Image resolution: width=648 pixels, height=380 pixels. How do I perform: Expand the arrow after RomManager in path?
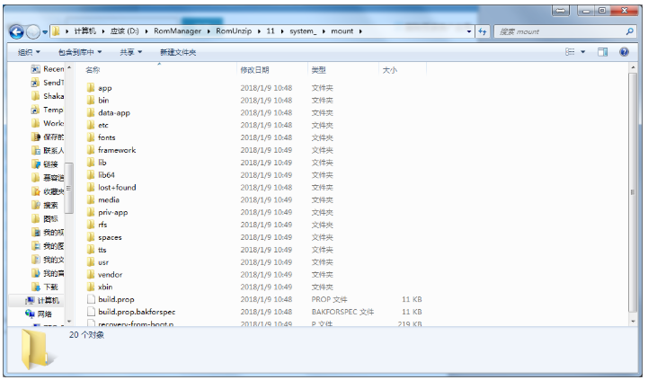click(x=209, y=31)
